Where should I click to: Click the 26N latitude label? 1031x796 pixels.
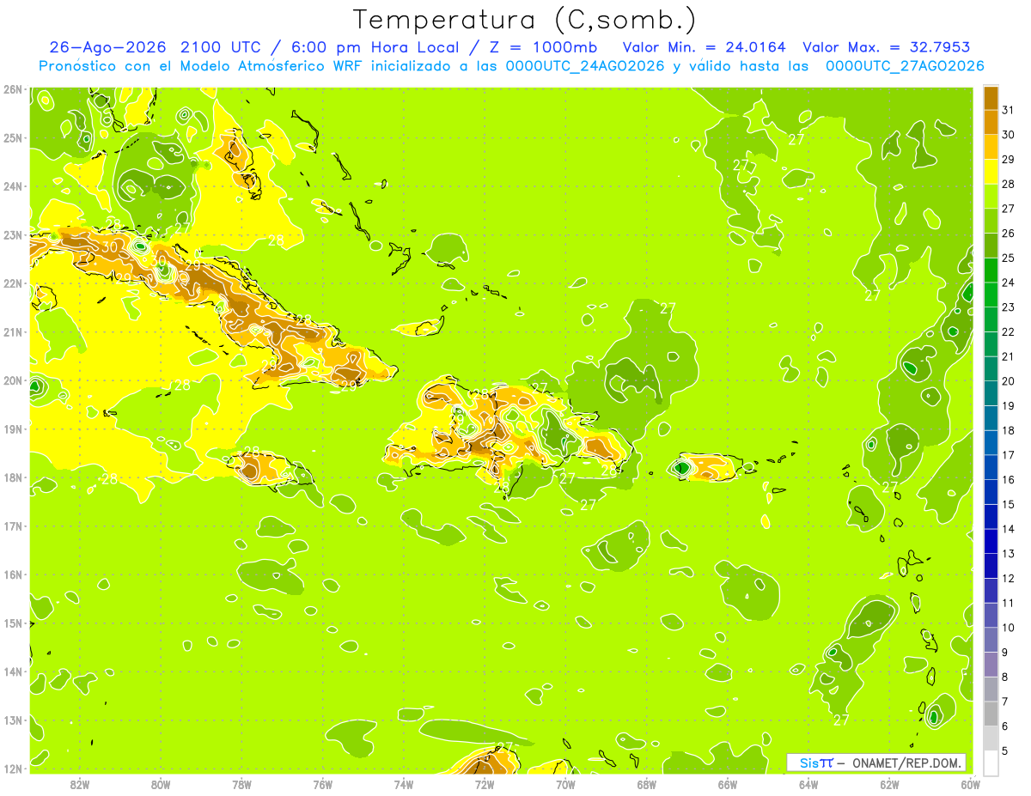[x=12, y=89]
